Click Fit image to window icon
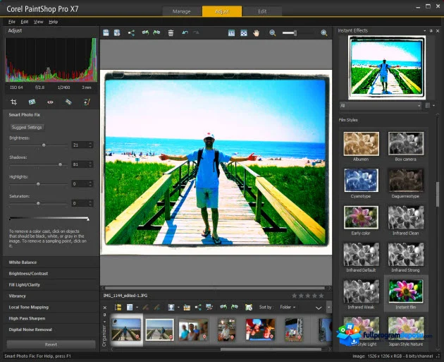This screenshot has height=362, width=444. (244, 33)
